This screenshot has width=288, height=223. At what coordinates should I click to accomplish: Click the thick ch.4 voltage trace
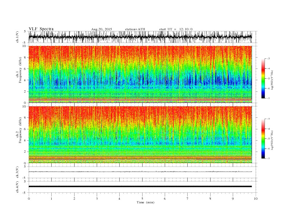(140, 187)
